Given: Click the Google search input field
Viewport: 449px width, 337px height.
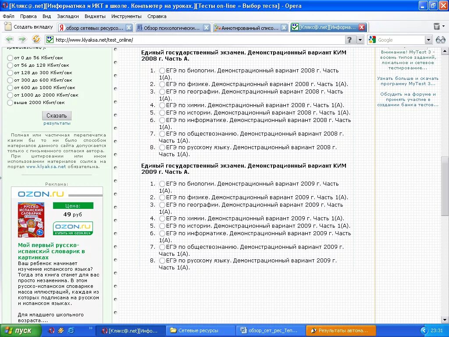Looking at the screenshot, I should click(401, 40).
